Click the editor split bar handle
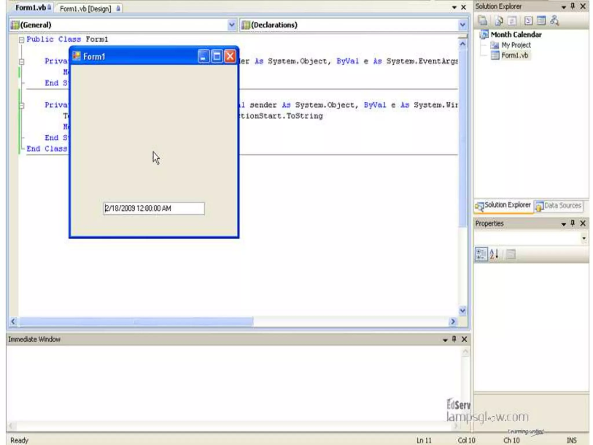This screenshot has width=593, height=445. coord(463,36)
